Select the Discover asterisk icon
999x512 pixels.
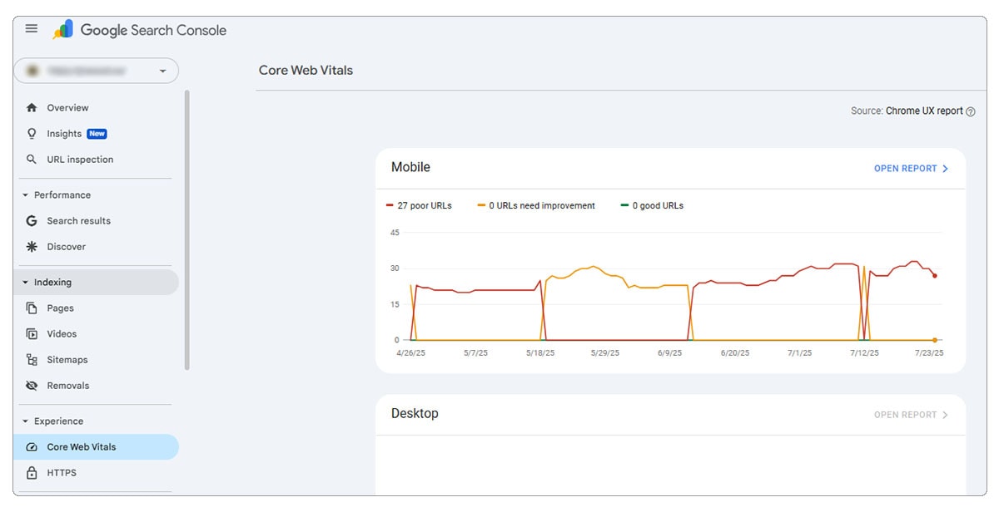tap(32, 246)
